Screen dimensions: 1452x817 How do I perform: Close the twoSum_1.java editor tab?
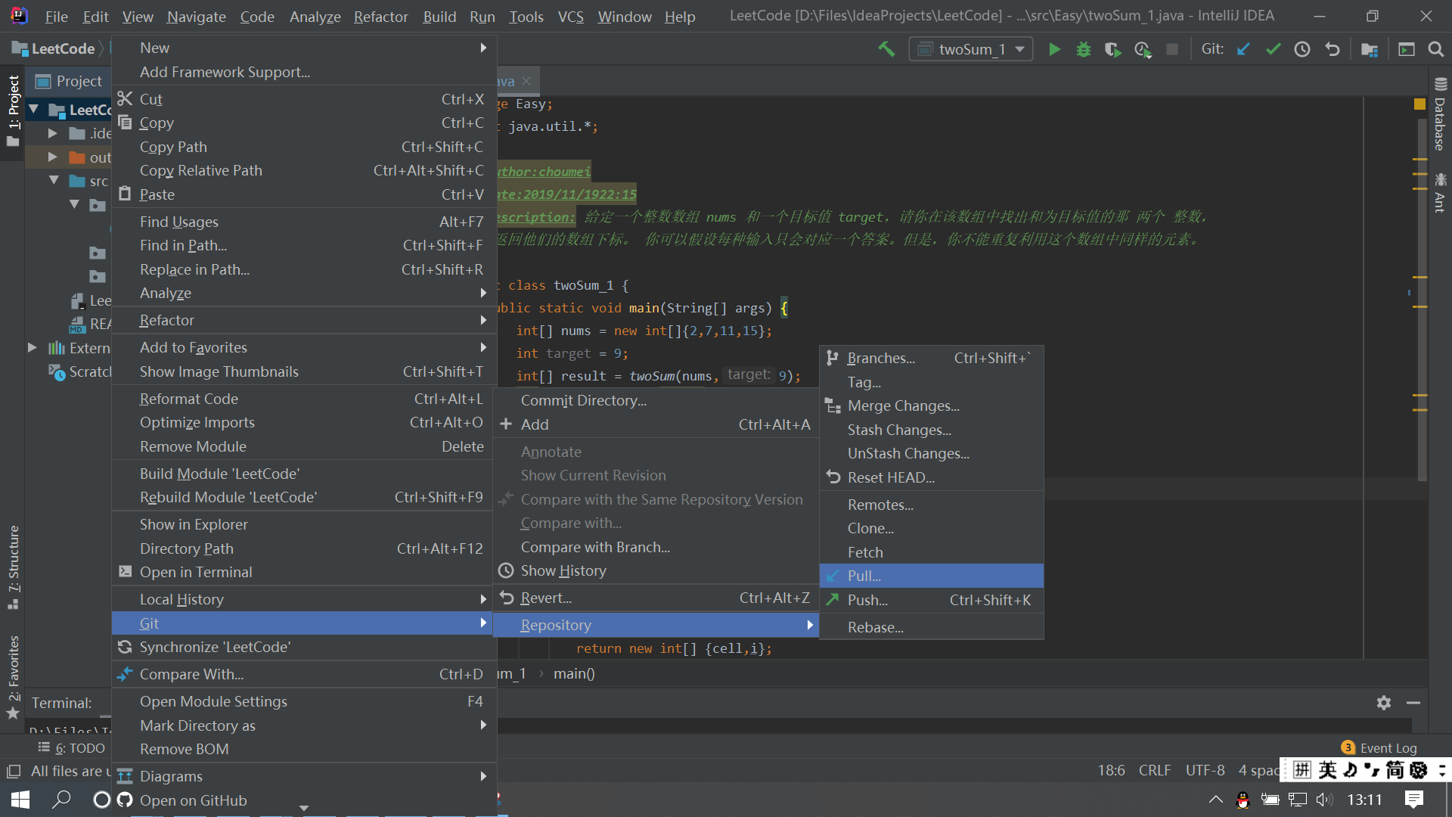click(x=526, y=81)
